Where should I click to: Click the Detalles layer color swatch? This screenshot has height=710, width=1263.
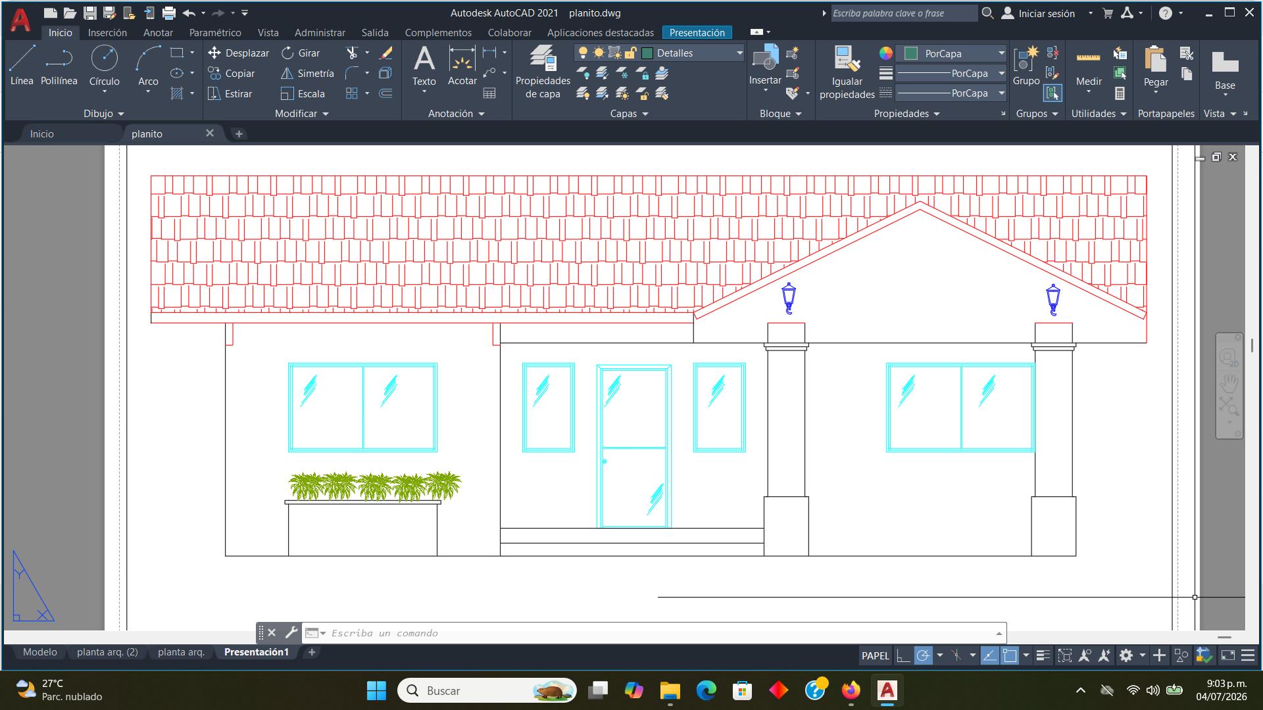647,53
